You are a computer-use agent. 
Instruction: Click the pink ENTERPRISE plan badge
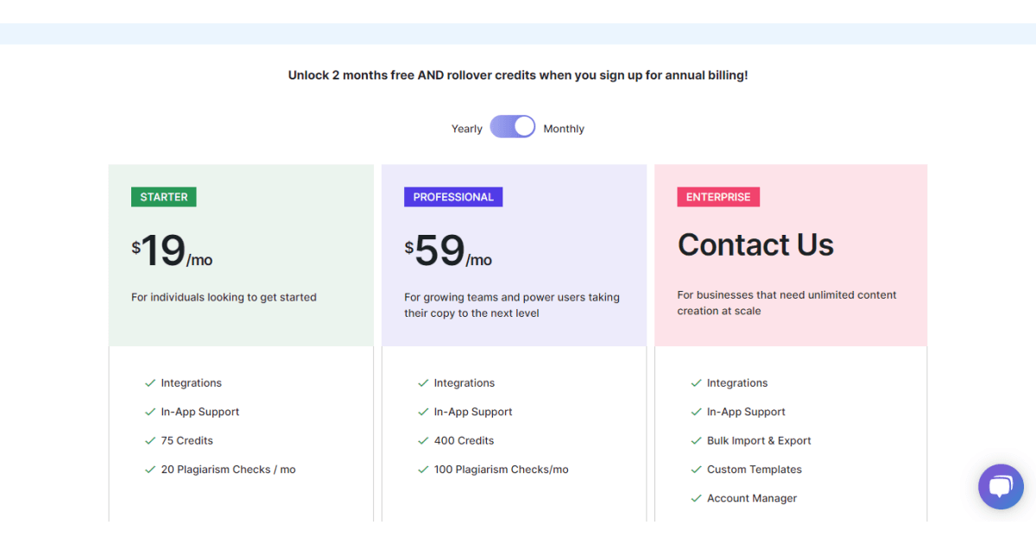(718, 197)
